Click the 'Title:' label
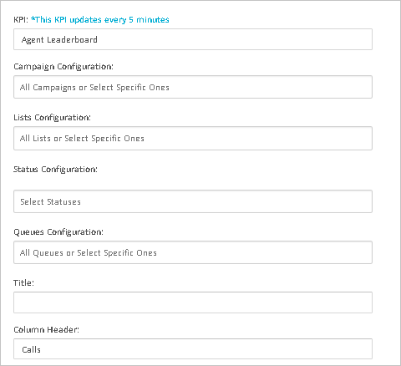The width and height of the screenshot is (401, 366). [23, 283]
